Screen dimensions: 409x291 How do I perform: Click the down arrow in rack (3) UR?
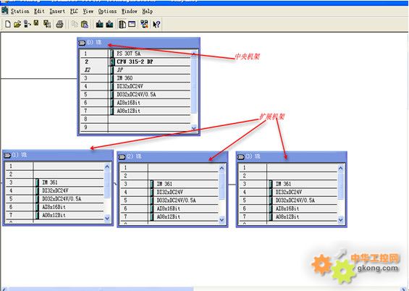(x=341, y=220)
